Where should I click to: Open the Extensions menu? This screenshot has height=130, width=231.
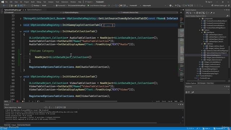coord(65,2)
